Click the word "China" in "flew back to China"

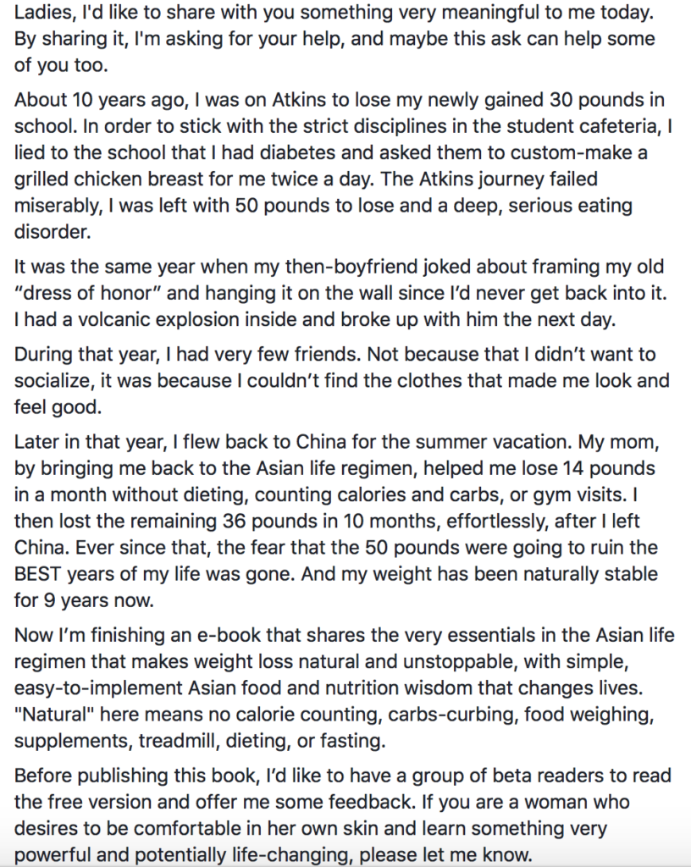[x=322, y=442]
